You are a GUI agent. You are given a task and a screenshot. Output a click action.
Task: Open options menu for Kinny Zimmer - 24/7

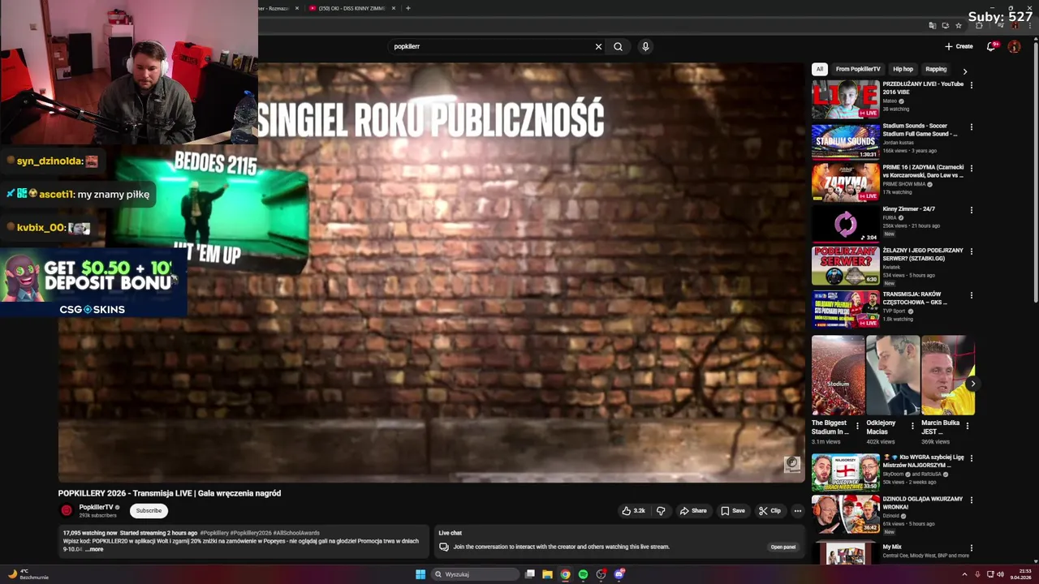[x=971, y=210]
